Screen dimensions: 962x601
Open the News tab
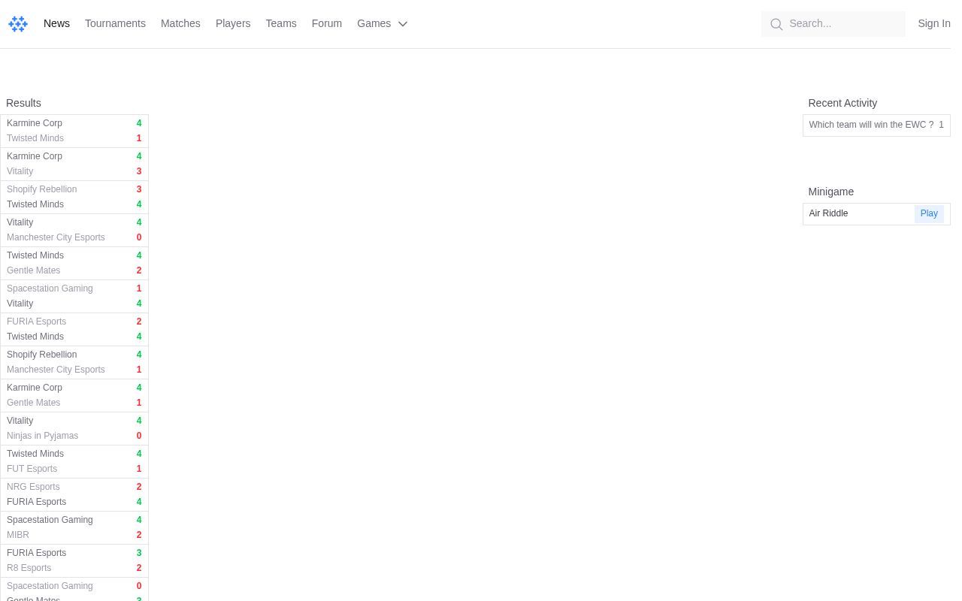(x=56, y=23)
